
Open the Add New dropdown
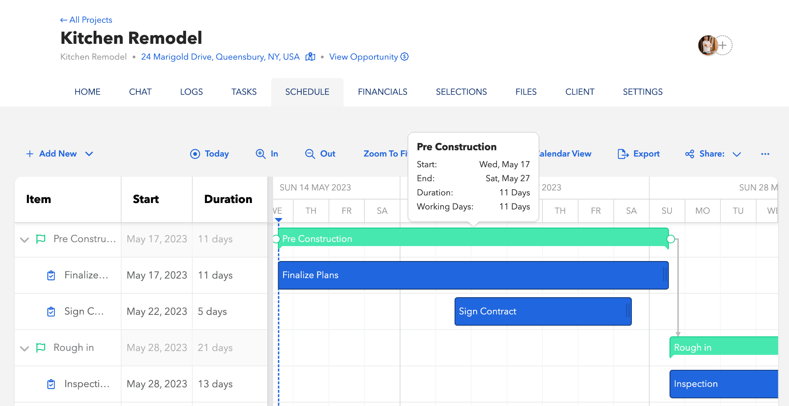pyautogui.click(x=89, y=154)
